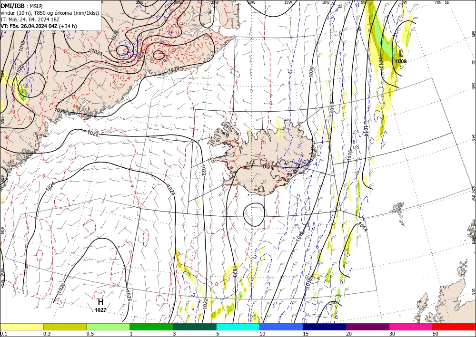Click the '64N' latitude label at right edge

(473, 138)
